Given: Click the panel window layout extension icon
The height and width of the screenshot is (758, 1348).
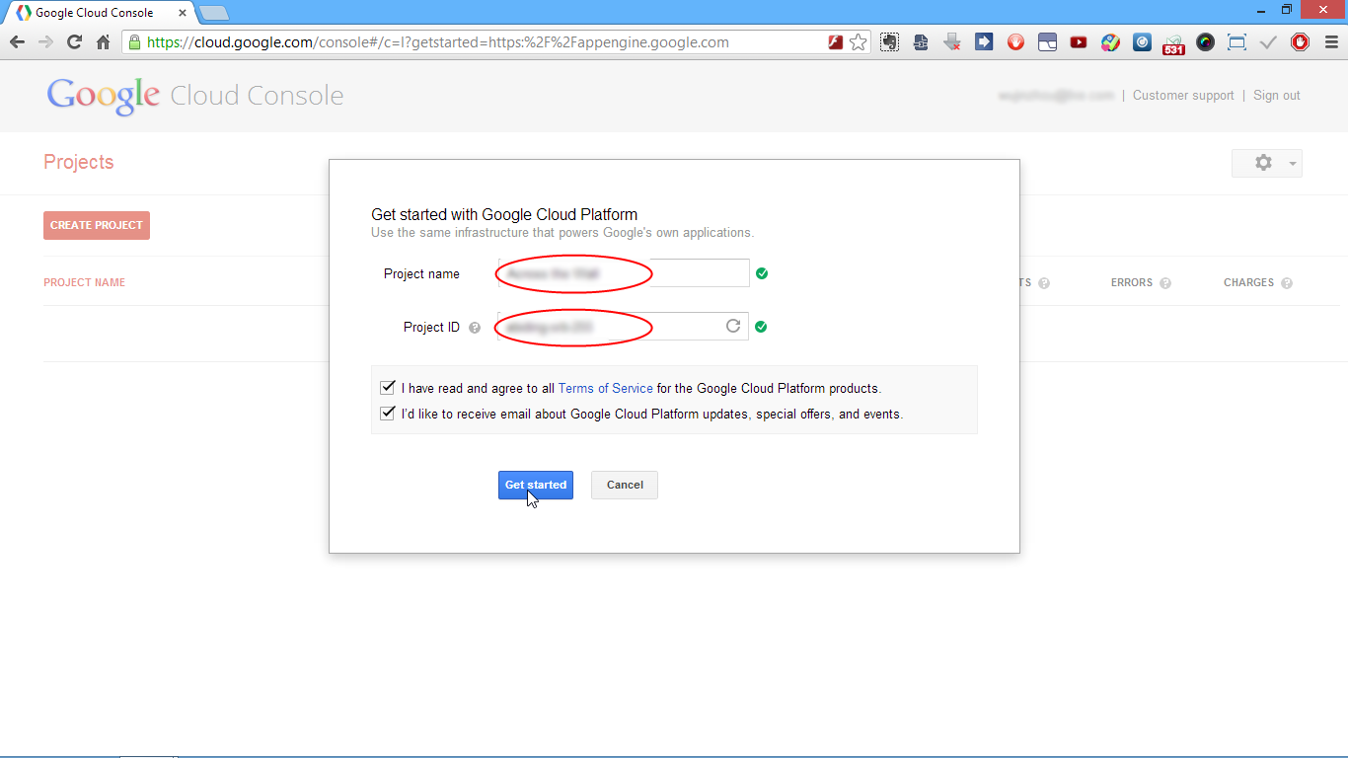Looking at the screenshot, I should tap(1047, 42).
